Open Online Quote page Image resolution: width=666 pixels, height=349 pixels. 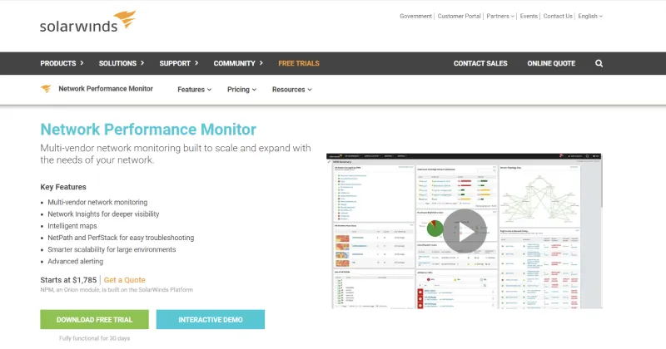coord(551,63)
